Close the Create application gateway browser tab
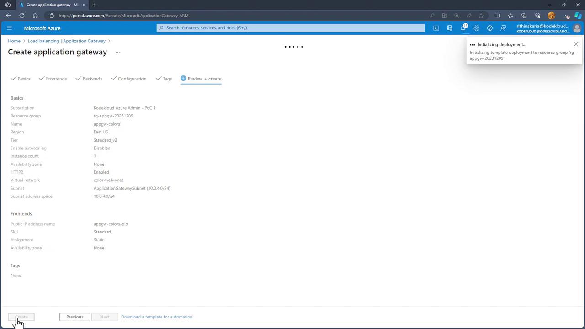Image resolution: width=585 pixels, height=329 pixels. [x=84, y=5]
